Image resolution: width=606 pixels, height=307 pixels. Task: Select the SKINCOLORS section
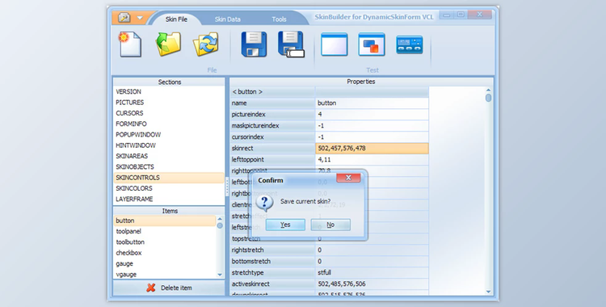click(169, 188)
